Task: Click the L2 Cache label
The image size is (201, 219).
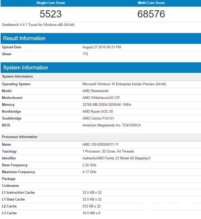Action: click(9, 206)
